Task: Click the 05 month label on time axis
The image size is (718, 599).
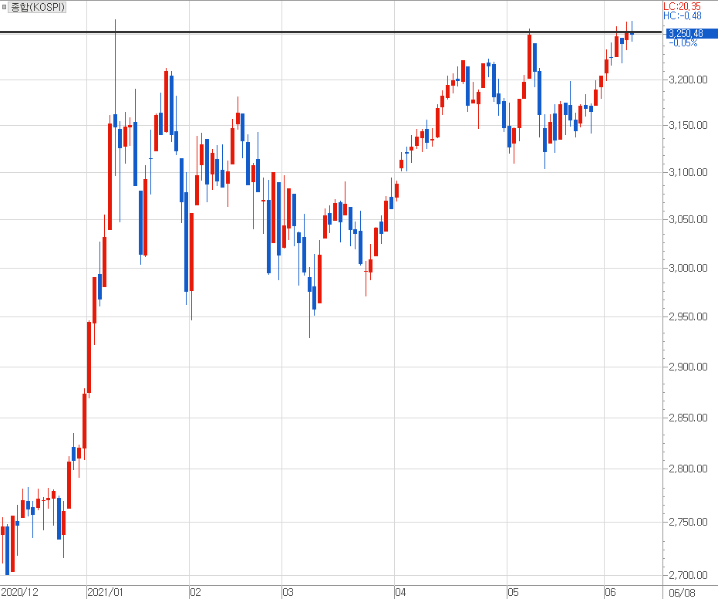Action: (514, 592)
